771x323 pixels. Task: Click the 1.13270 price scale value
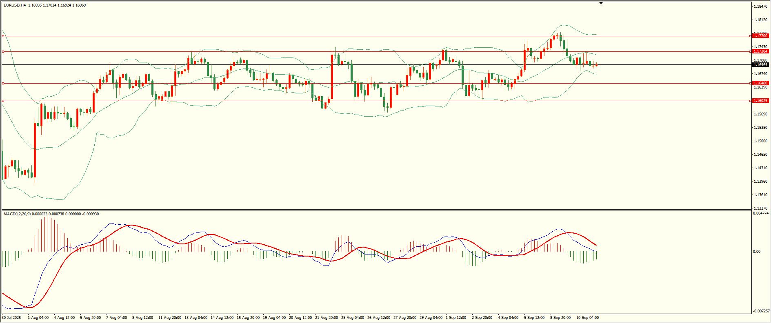[760, 208]
